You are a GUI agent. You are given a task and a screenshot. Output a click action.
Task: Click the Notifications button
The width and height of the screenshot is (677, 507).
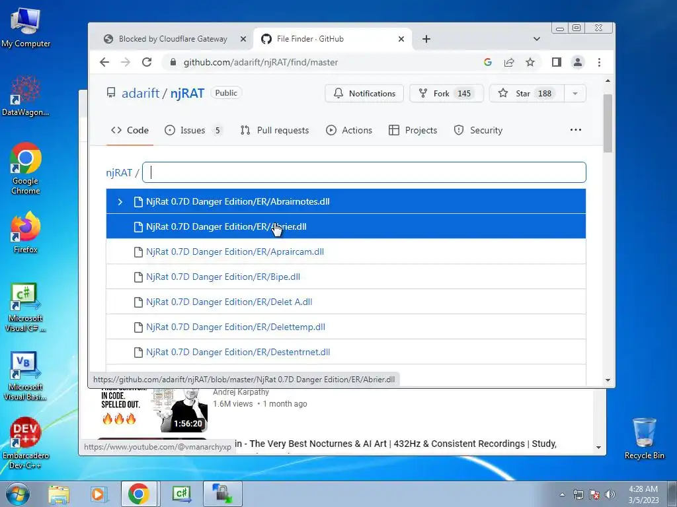click(364, 93)
